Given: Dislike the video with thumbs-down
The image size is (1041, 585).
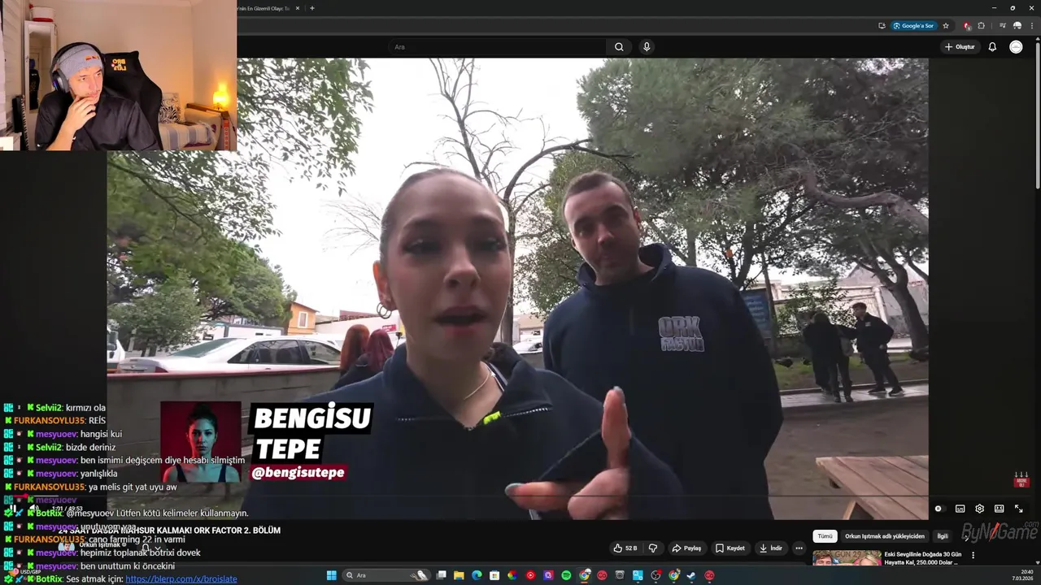Looking at the screenshot, I should [652, 548].
